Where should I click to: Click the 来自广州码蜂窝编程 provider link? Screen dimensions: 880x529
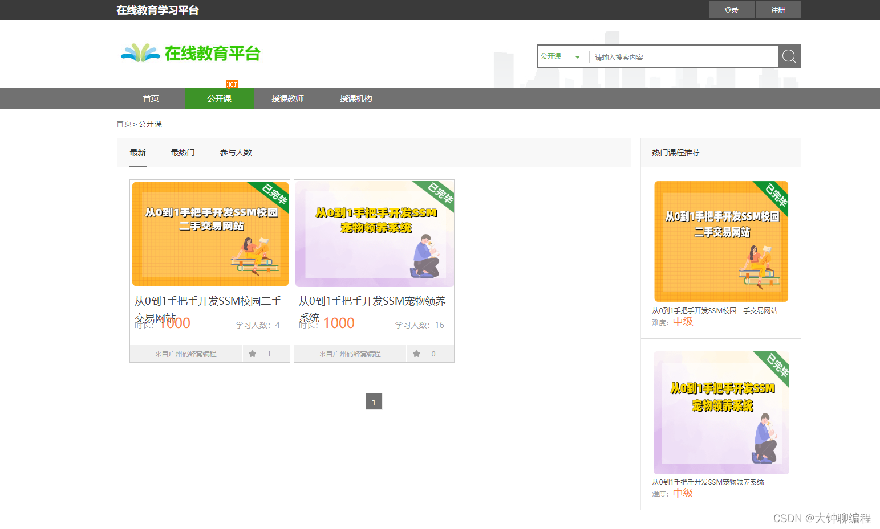click(x=185, y=354)
